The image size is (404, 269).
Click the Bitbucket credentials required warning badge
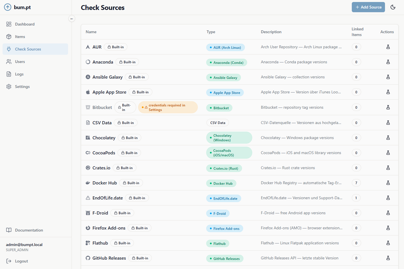(x=168, y=107)
